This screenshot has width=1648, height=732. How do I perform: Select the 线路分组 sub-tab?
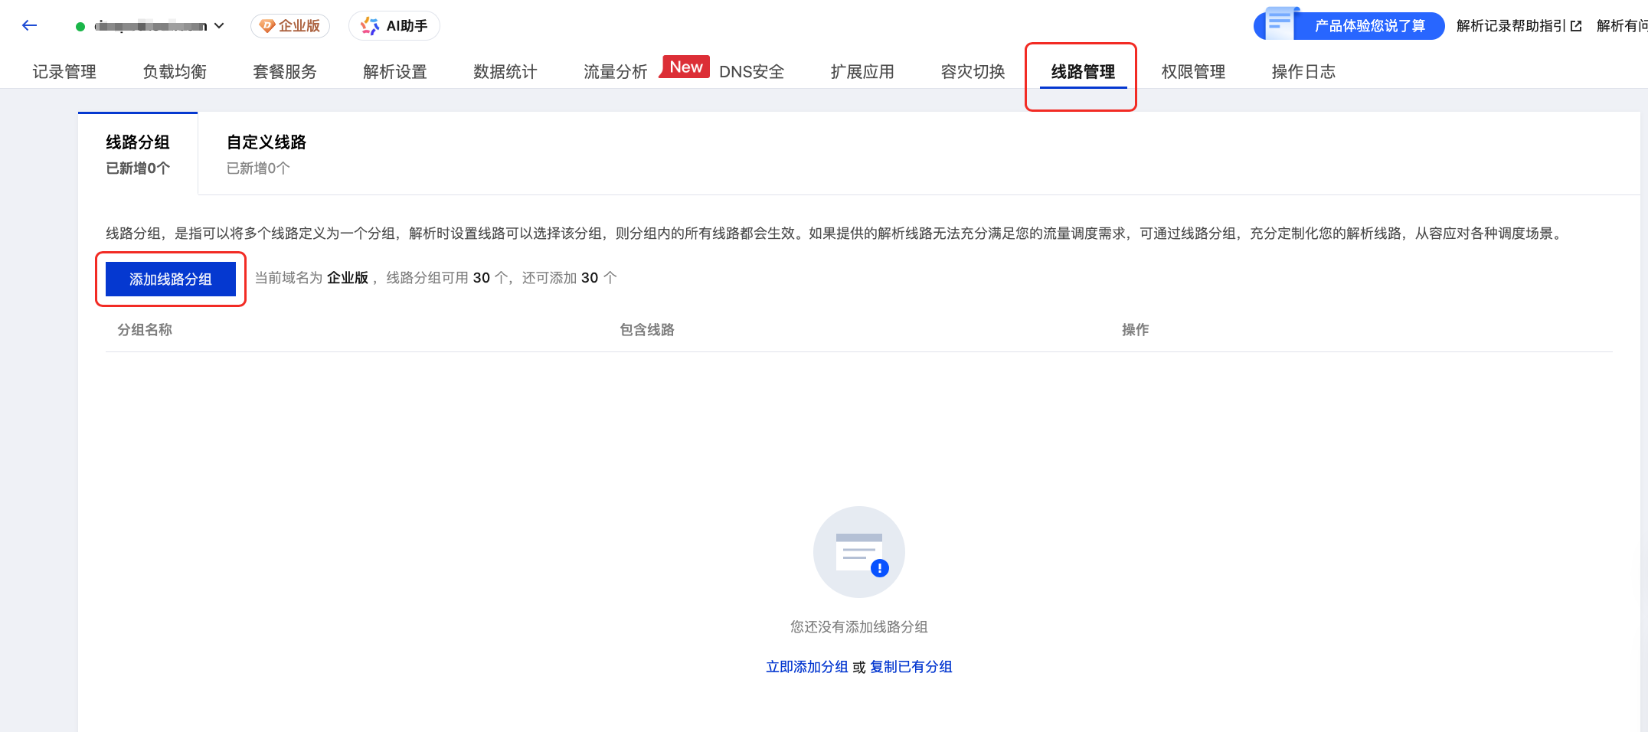(138, 154)
